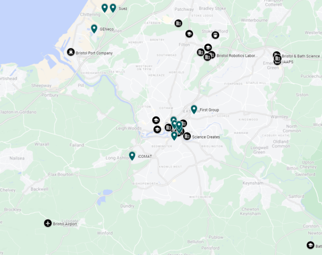Open the graduation cap marker above Filton
The width and height of the screenshot is (322, 255).
coord(189,33)
